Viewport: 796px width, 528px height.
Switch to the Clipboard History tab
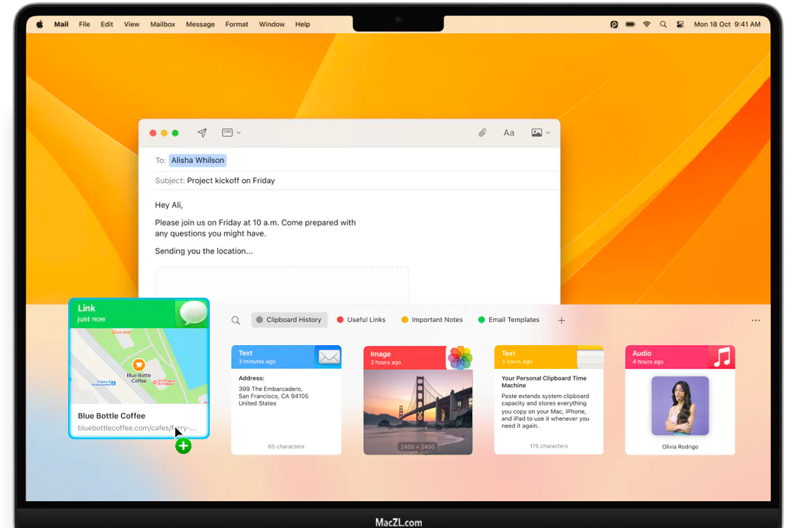click(x=289, y=320)
